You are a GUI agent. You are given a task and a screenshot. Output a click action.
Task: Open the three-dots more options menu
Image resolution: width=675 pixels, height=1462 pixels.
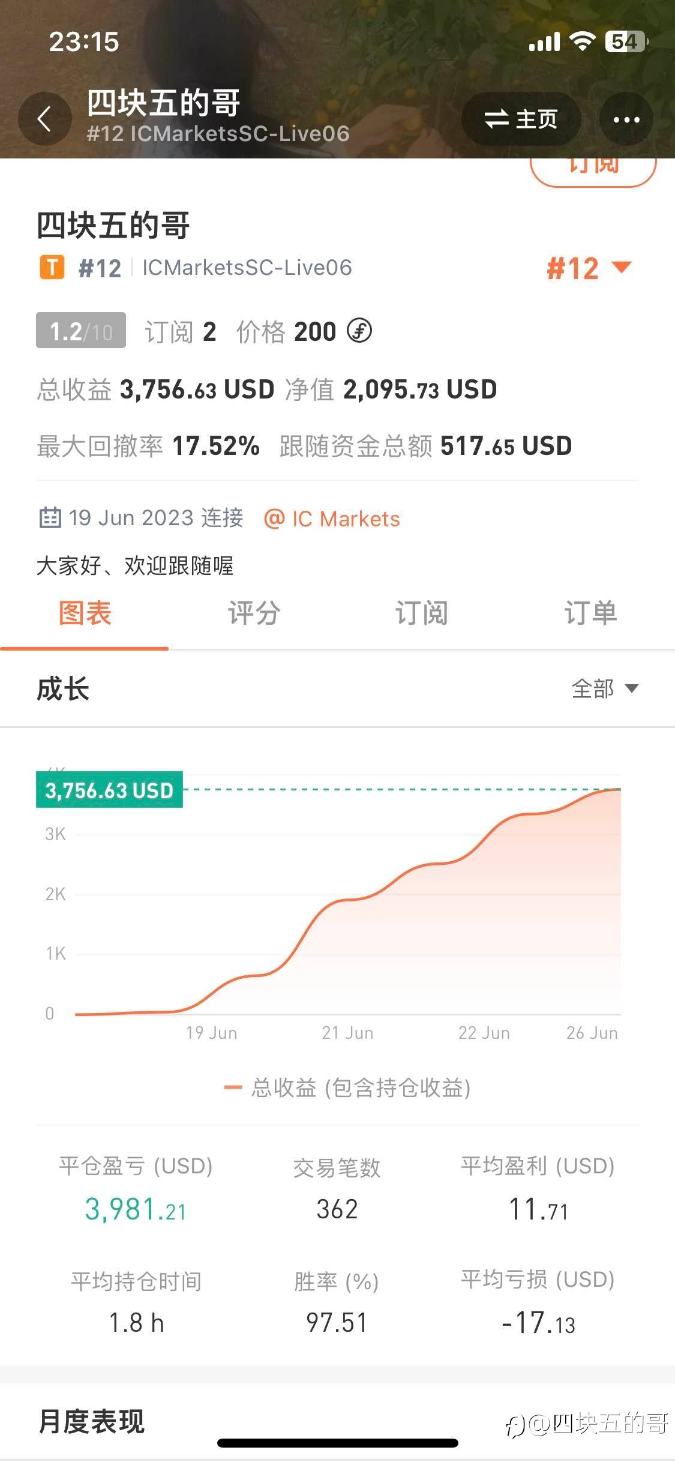pyautogui.click(x=626, y=119)
